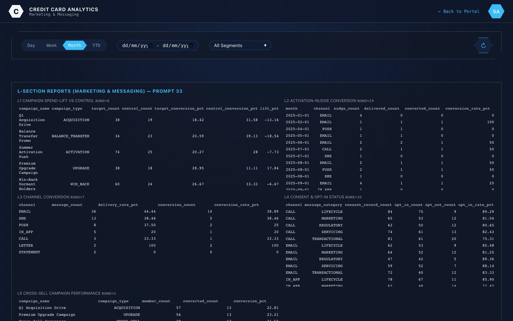The width and height of the screenshot is (513, 321).
Task: Click 2025-02-01 month cell
Action: (x=297, y=122)
